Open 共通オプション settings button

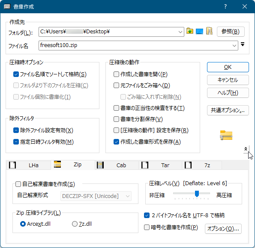(228, 110)
